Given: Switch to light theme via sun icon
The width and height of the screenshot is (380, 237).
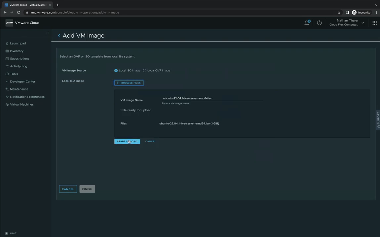Looking at the screenshot, I should [7, 233].
